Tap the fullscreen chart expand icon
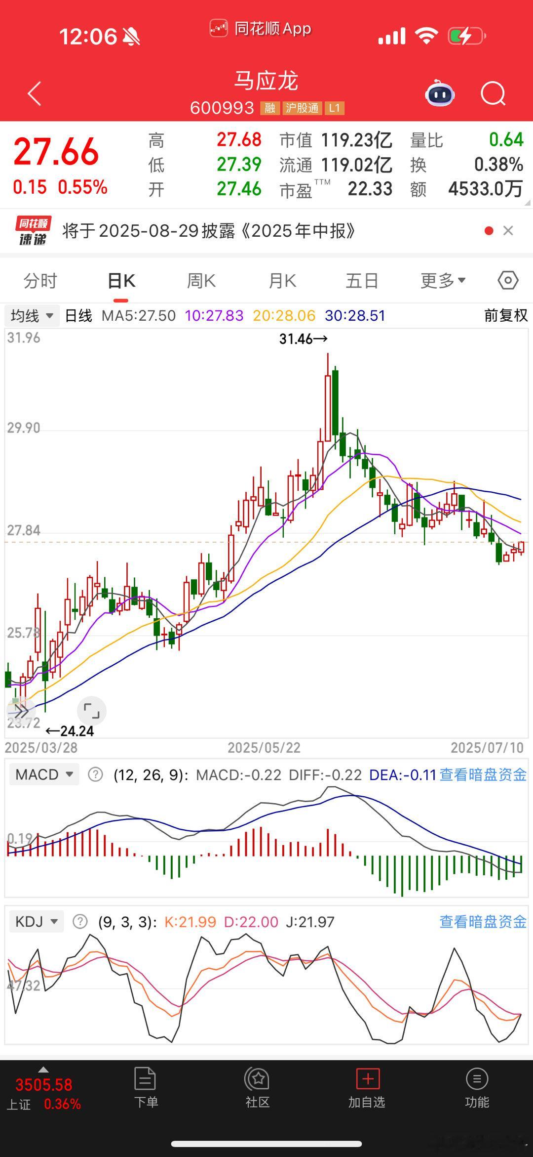The image size is (533, 1157). click(92, 711)
